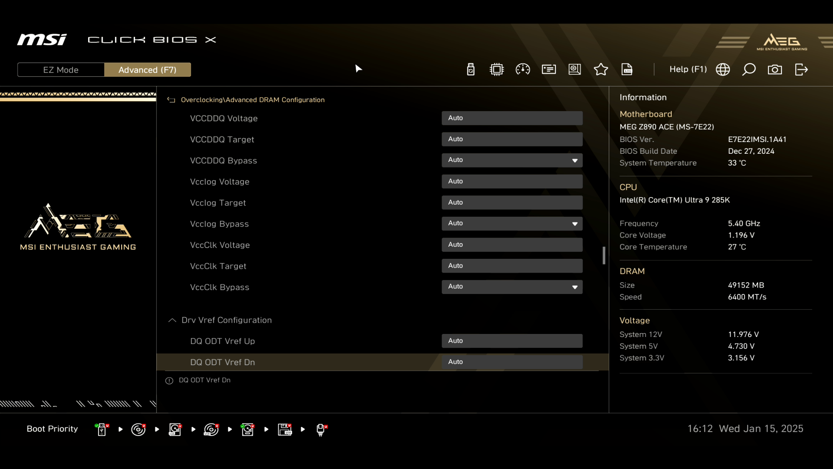Open the speedometer overclocking icon

[523, 69]
